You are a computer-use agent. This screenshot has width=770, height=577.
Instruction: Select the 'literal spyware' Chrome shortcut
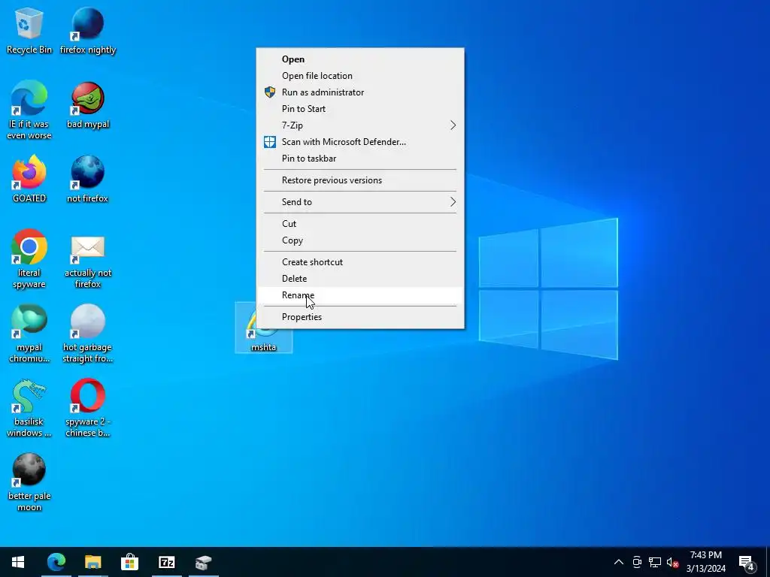point(29,259)
